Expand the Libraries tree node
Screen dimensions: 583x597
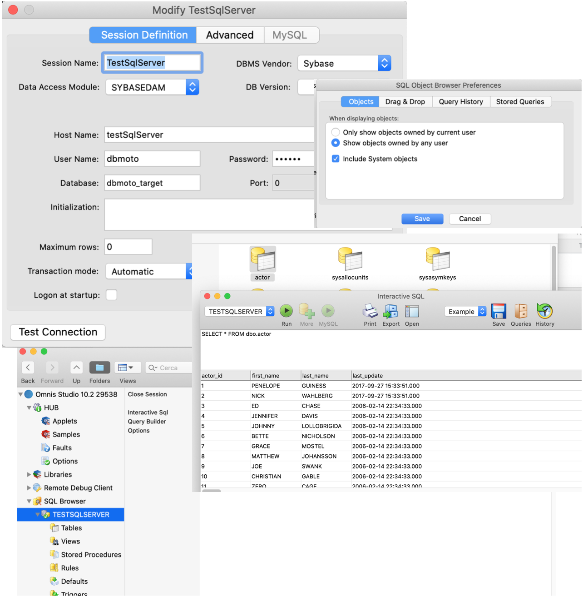(x=29, y=474)
